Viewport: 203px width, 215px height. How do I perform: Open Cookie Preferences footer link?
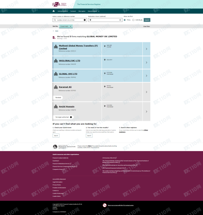(x=58, y=193)
